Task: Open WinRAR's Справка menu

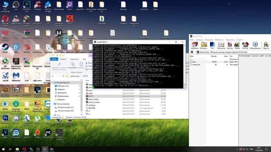Action: pyautogui.click(x=240, y=40)
